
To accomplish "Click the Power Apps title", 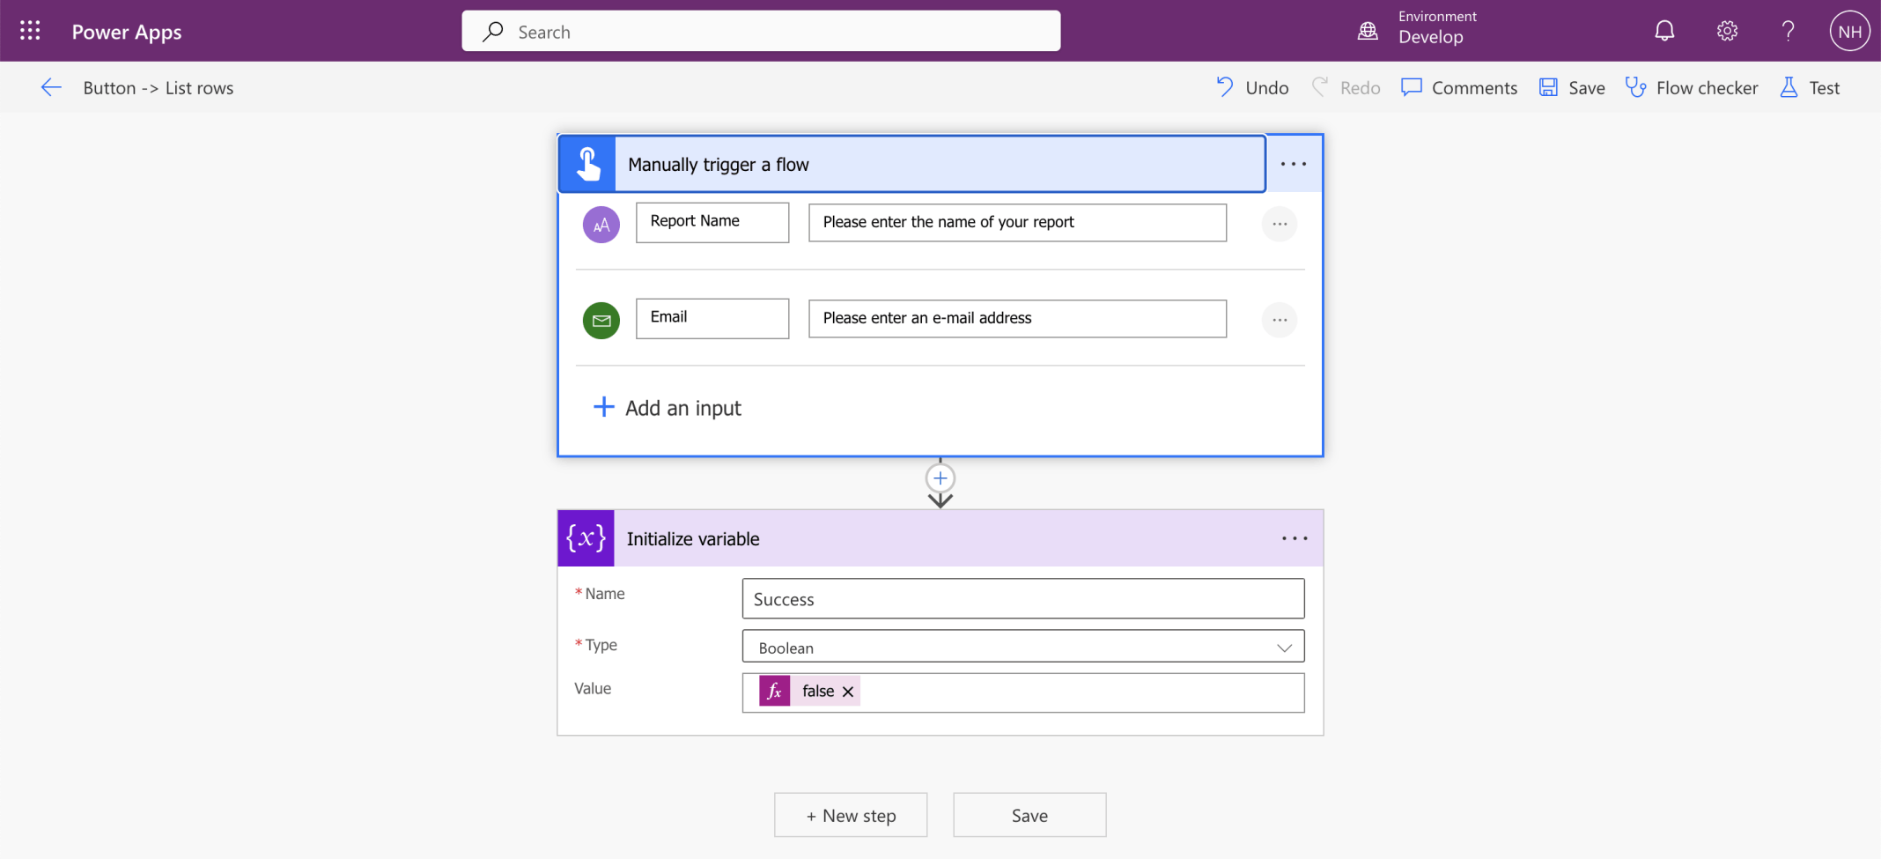I will tap(127, 32).
